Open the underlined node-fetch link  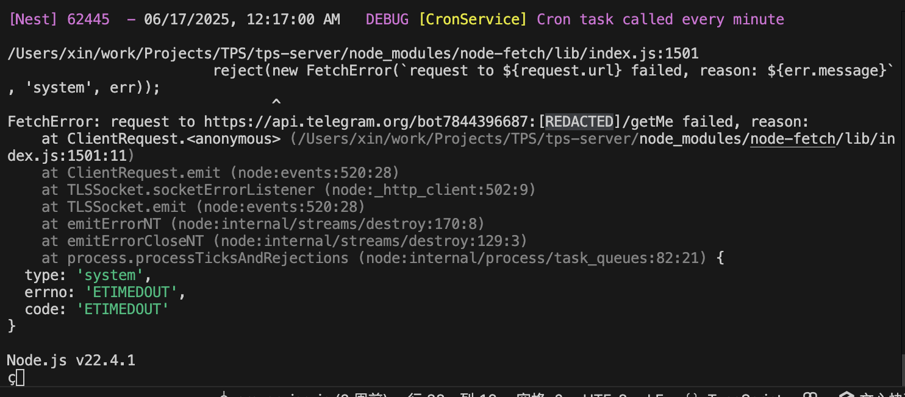(792, 139)
